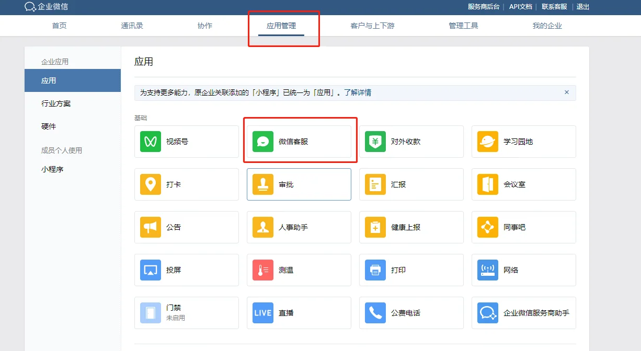Click the 联系客服 link

coord(554,7)
